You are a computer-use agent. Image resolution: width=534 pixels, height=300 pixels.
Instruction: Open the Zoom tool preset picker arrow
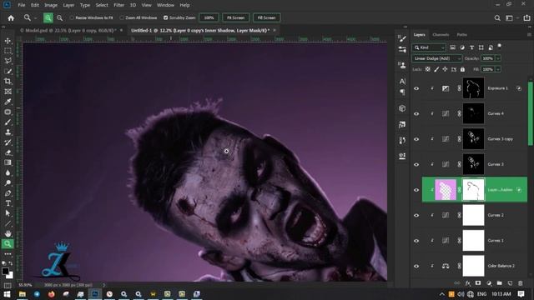click(35, 18)
